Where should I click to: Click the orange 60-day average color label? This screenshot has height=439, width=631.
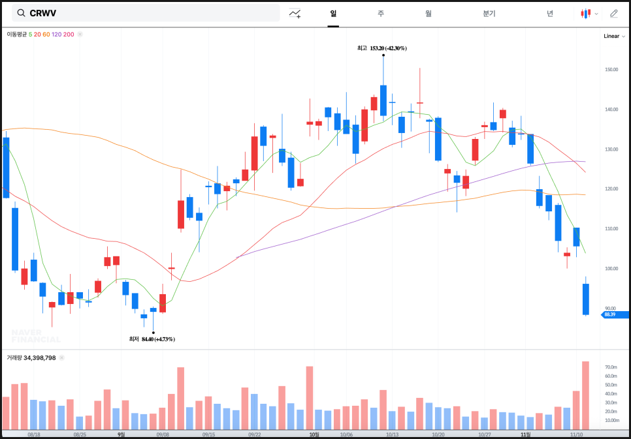coord(46,34)
